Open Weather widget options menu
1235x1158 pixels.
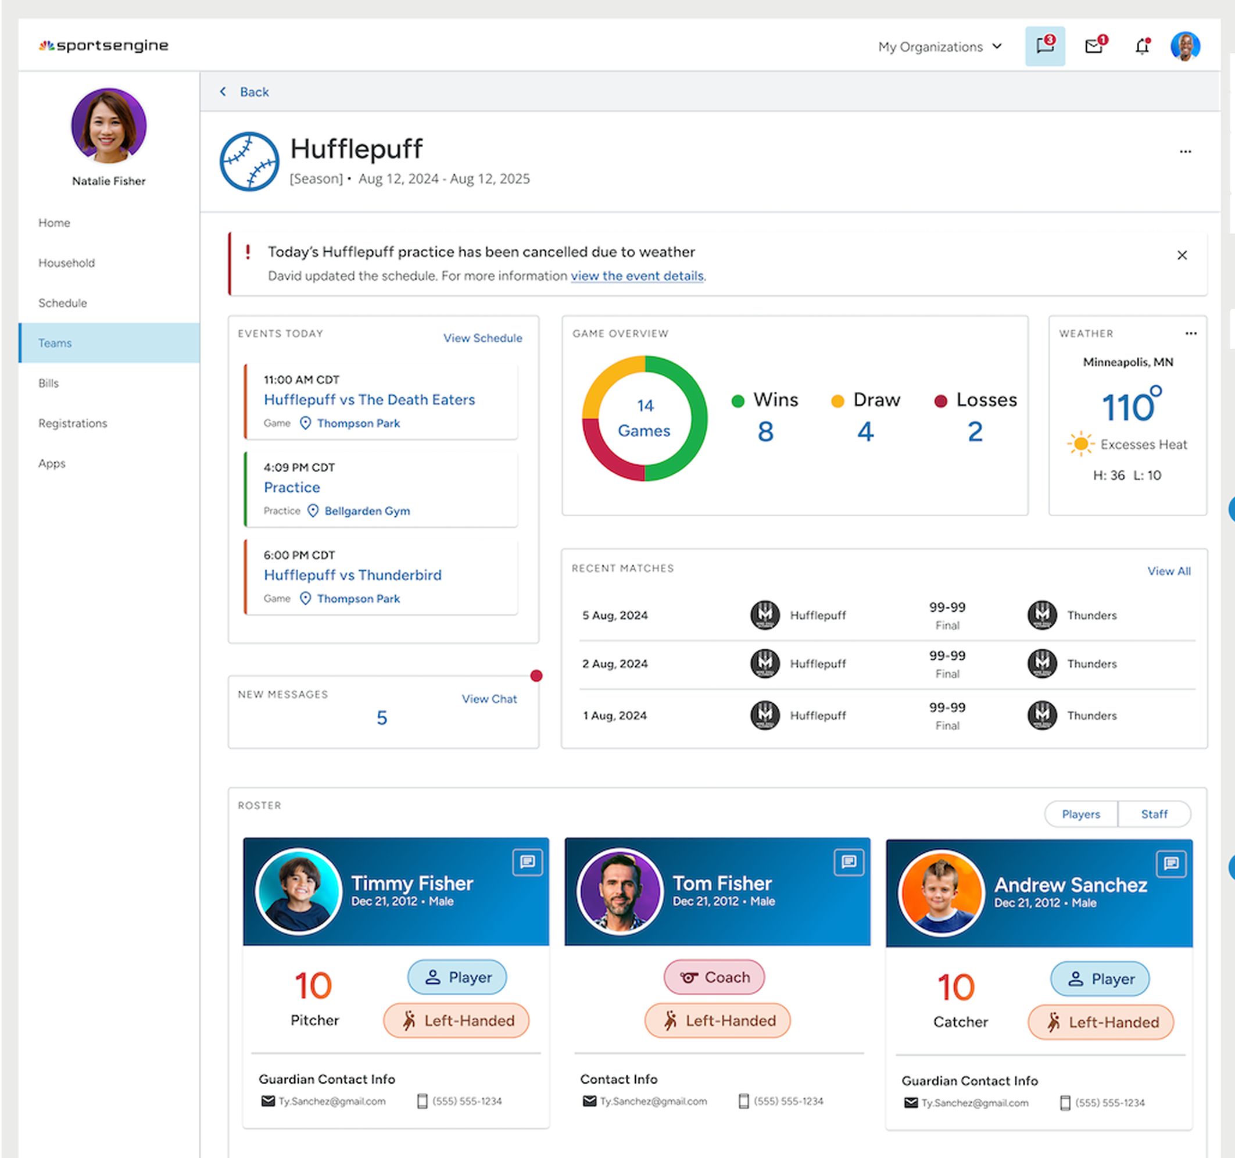point(1190,334)
